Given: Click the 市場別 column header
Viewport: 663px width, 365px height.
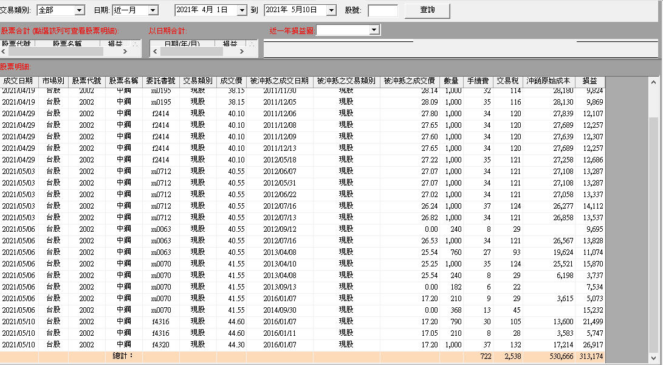Looking at the screenshot, I should [x=53, y=81].
